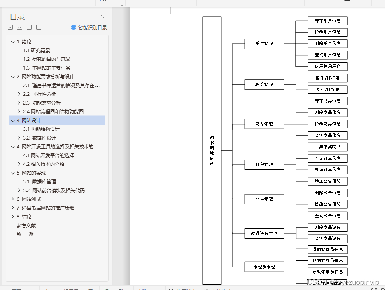Click the collapse-all-levels up arrow icon
This screenshot has width=385, height=290.
(x=19, y=27)
